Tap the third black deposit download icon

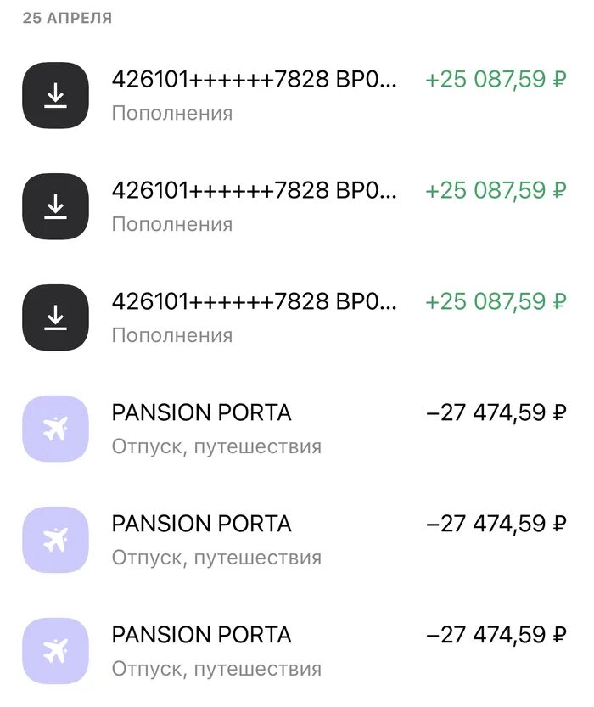coord(55,317)
